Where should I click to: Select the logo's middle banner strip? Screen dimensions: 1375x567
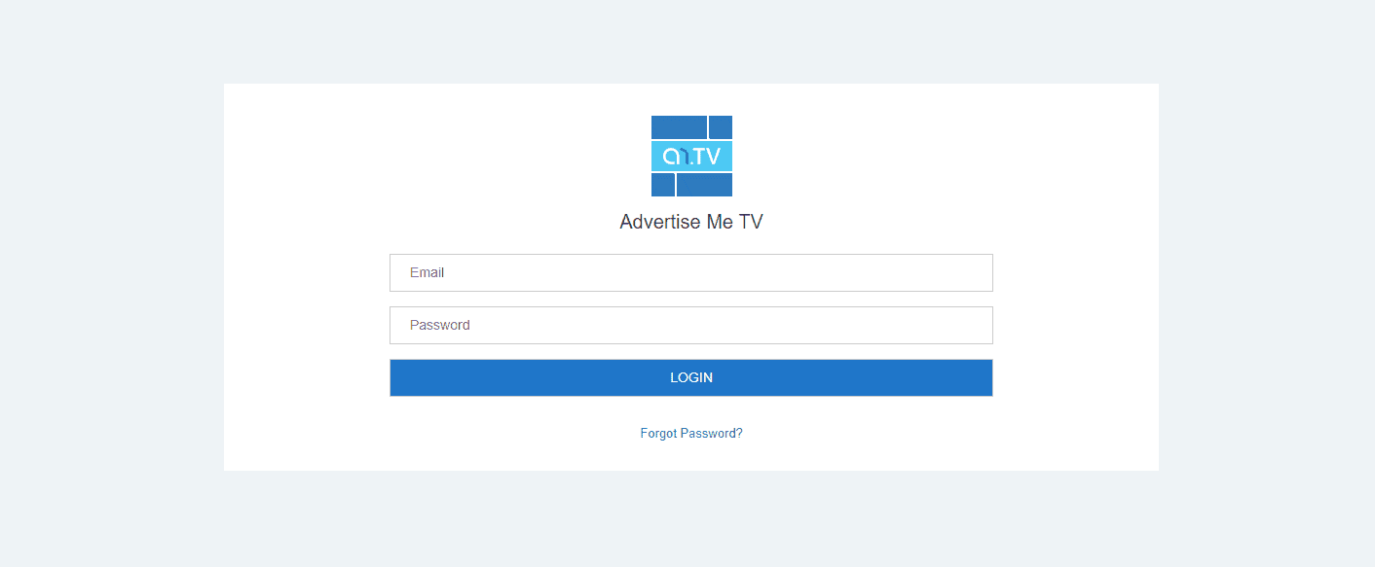[x=691, y=155]
